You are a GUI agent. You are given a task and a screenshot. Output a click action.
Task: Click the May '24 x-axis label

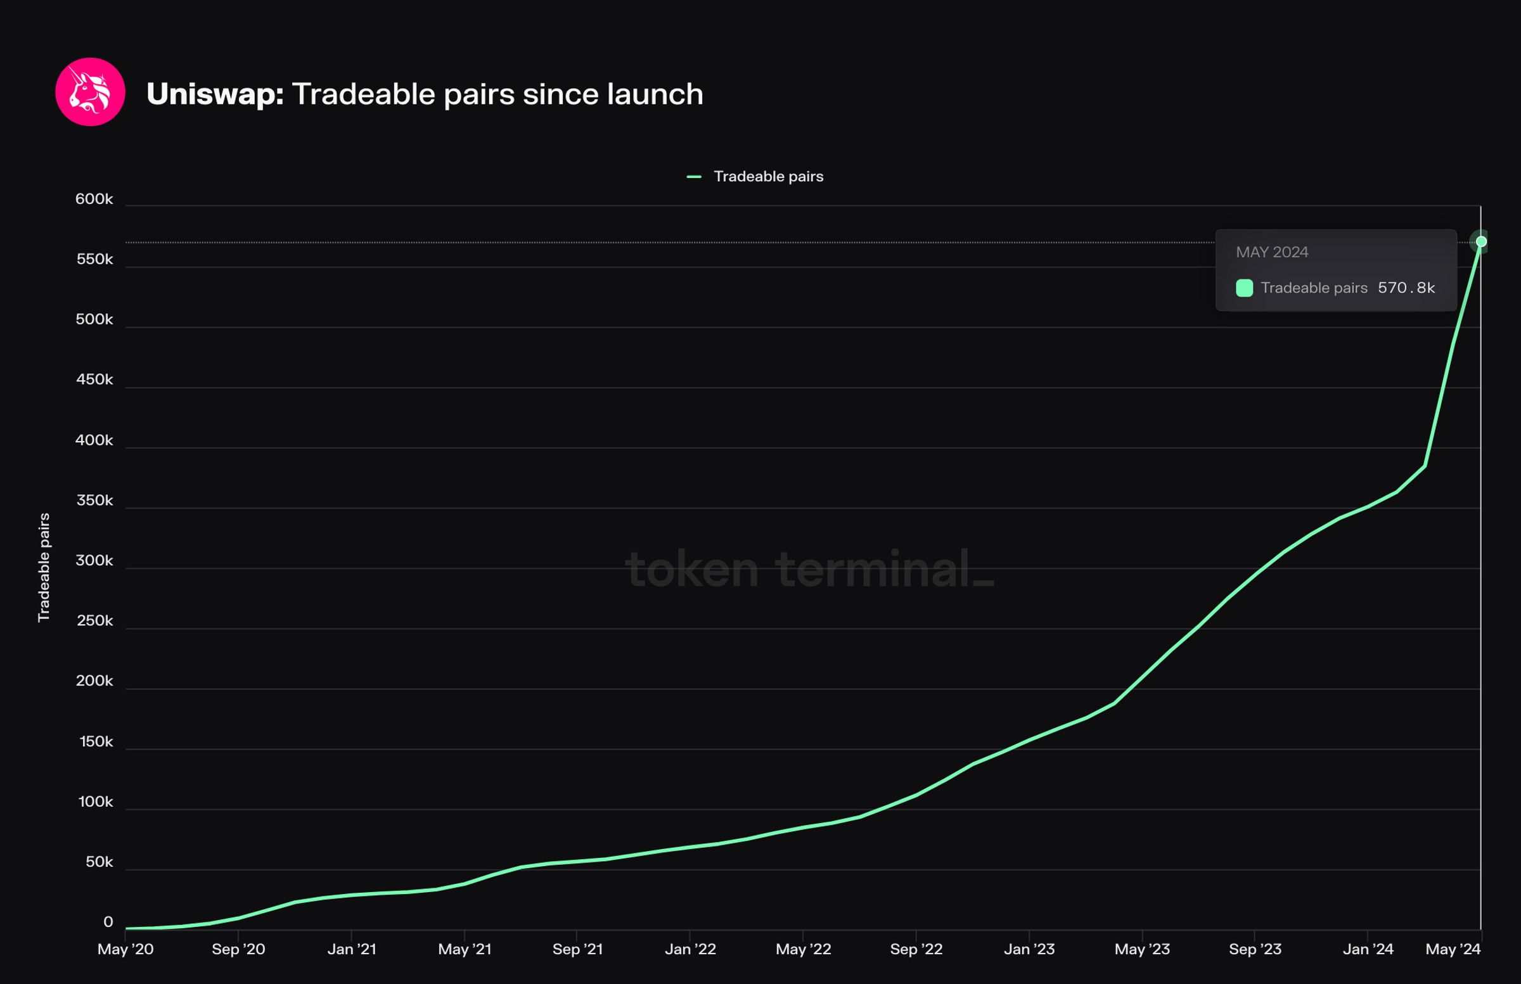coord(1453,949)
